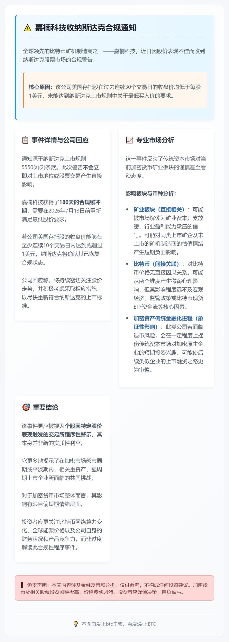The image size is (229, 642).
Task: Click the 重要结论 heading
Action: [45, 407]
